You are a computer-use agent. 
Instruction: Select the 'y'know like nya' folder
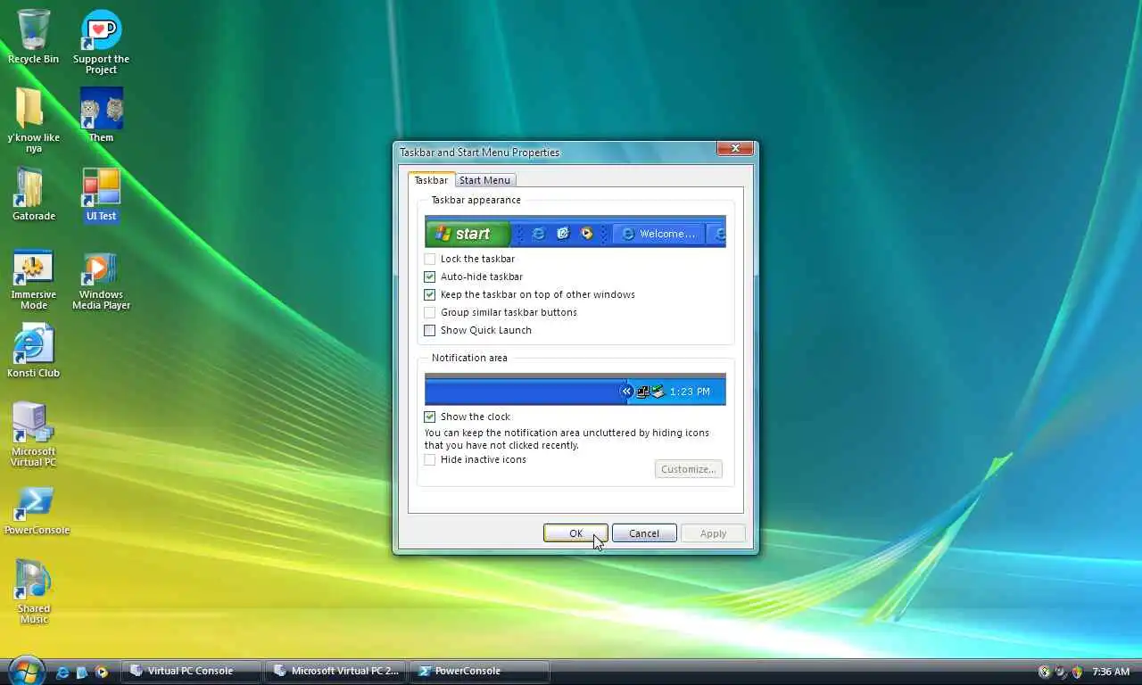34,120
